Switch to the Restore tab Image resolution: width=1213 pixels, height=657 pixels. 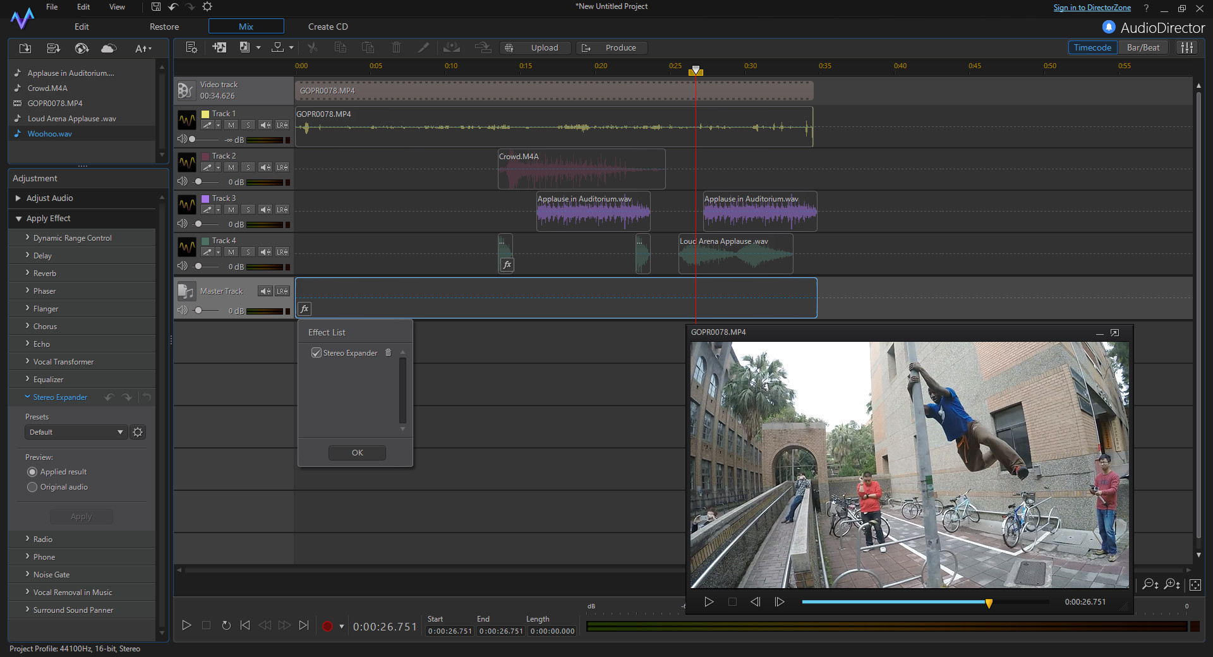[x=164, y=27]
